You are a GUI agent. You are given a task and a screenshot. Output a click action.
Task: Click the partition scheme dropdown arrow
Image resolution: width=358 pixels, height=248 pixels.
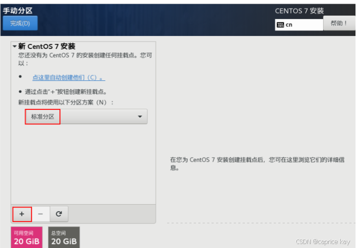click(x=140, y=117)
